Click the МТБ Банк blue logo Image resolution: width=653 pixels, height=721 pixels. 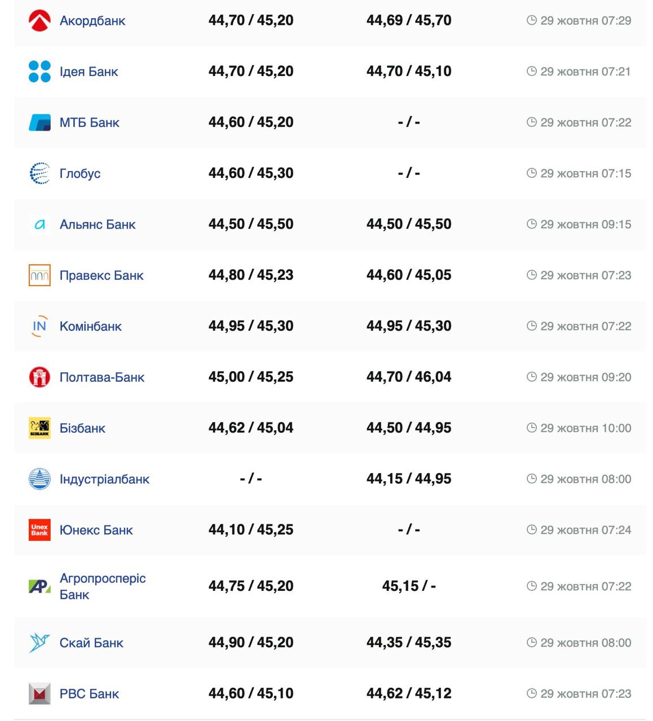click(x=39, y=122)
